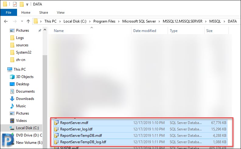Image resolution: width=241 pixels, height=149 pixels.
Task: Click the MSSQL breadcrumb segment
Action: [215, 21]
